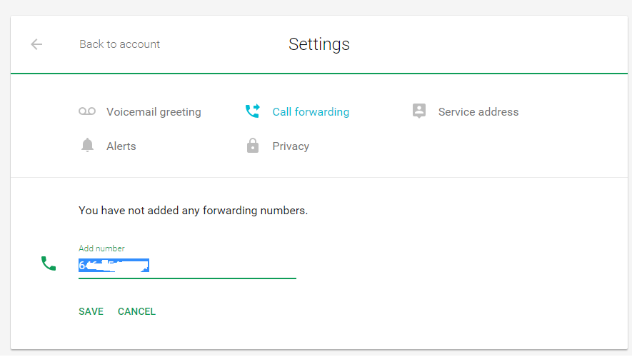Click the Alerts bell icon
Screen dimensions: 632x357
87,146
